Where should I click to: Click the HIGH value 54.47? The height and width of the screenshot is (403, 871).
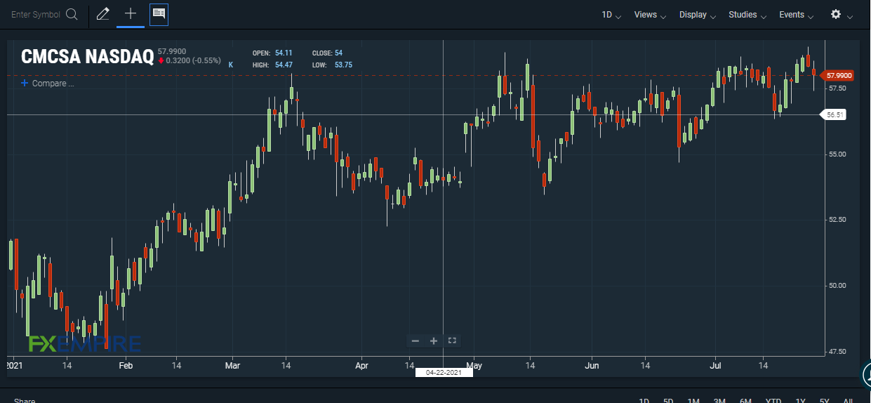pyautogui.click(x=284, y=65)
